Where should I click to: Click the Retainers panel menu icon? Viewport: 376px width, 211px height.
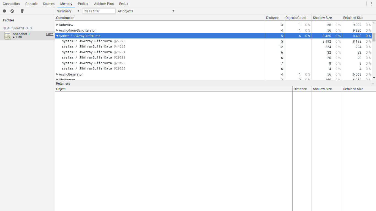(x=373, y=83)
